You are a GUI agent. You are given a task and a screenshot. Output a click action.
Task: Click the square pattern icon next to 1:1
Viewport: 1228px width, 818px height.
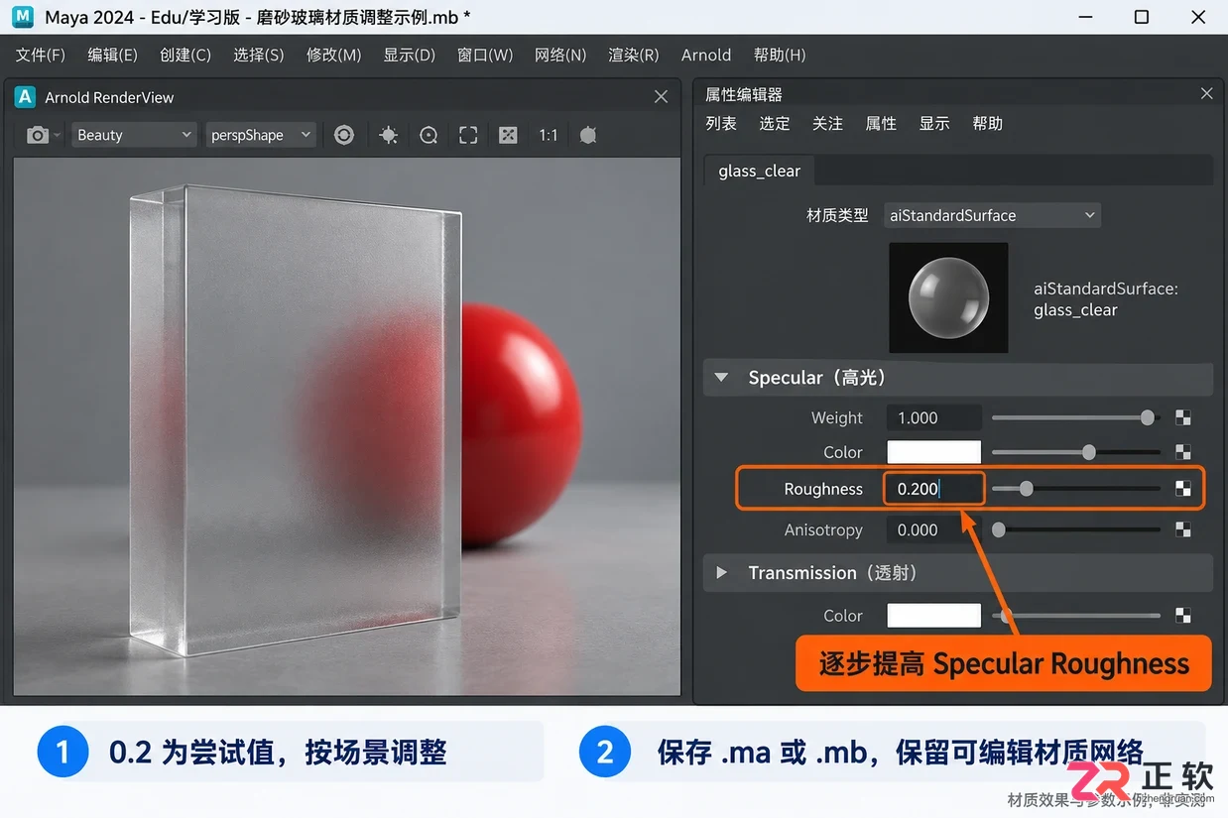[508, 135]
